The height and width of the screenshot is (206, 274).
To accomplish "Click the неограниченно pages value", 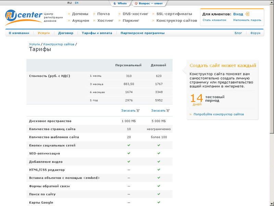I will pyautogui.click(x=159, y=129).
